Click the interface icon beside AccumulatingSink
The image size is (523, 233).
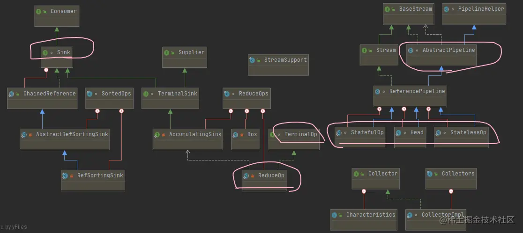(x=157, y=135)
